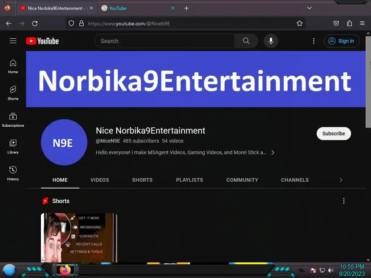The height and width of the screenshot is (278, 371).
Task: Click the 485 subscribers text
Action: 141,141
